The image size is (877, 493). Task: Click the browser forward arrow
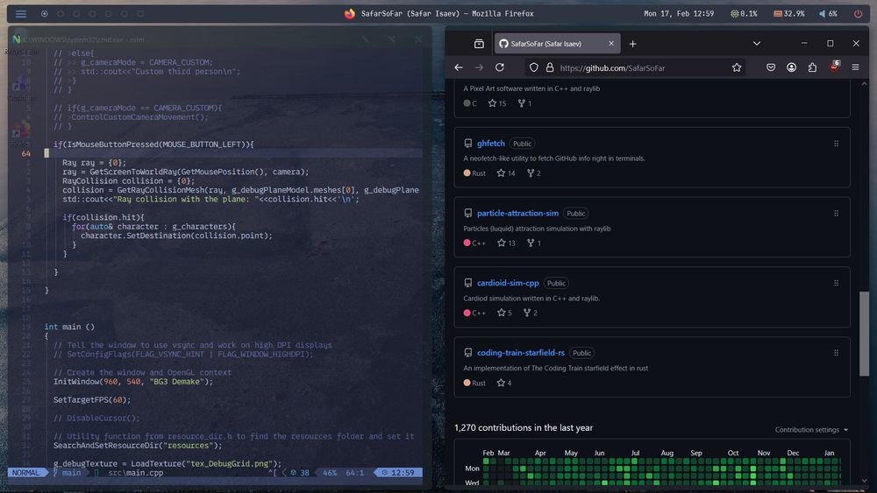point(479,67)
